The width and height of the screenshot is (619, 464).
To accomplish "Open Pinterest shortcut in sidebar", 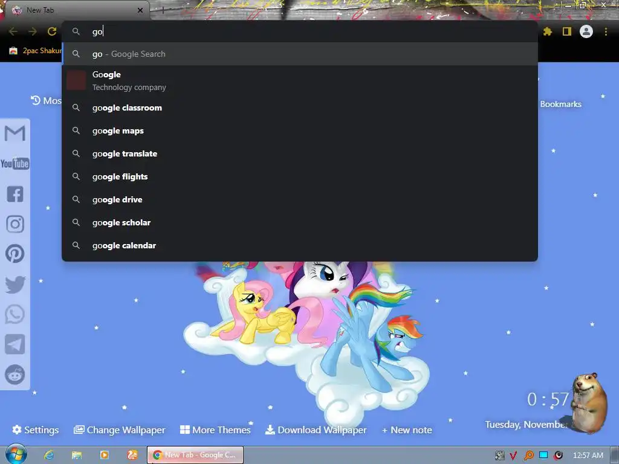I will (15, 254).
